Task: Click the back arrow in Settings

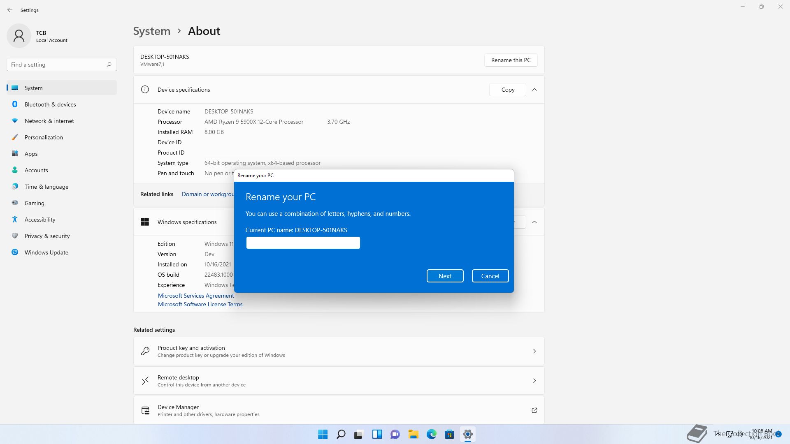Action: (x=10, y=10)
